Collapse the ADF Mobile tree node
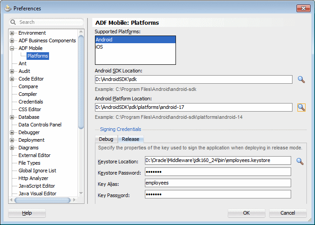 click(12, 48)
